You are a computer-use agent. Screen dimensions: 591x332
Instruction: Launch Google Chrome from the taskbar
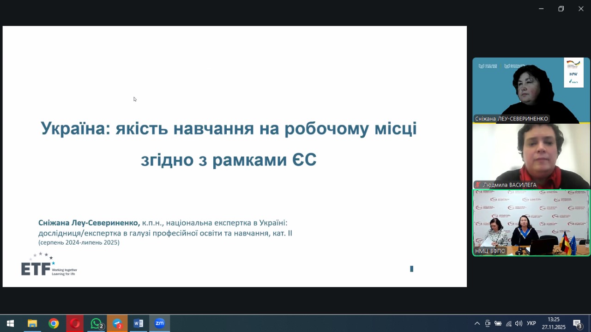54,323
